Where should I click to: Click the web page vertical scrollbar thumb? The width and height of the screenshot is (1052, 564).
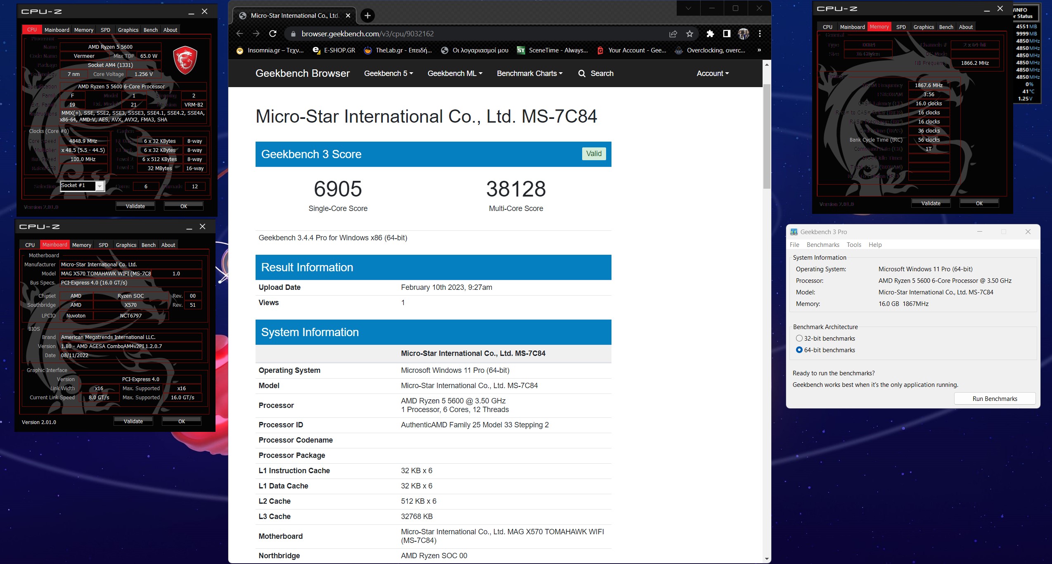767,136
